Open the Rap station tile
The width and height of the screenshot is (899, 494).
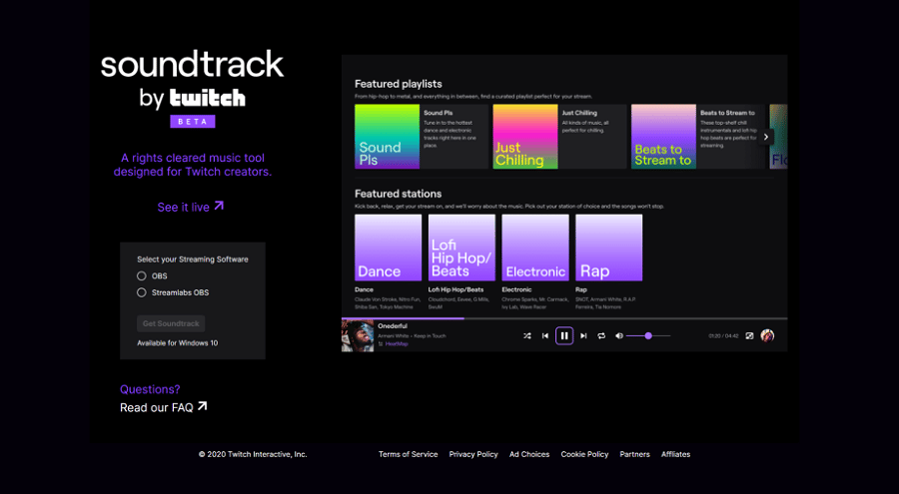[609, 247]
